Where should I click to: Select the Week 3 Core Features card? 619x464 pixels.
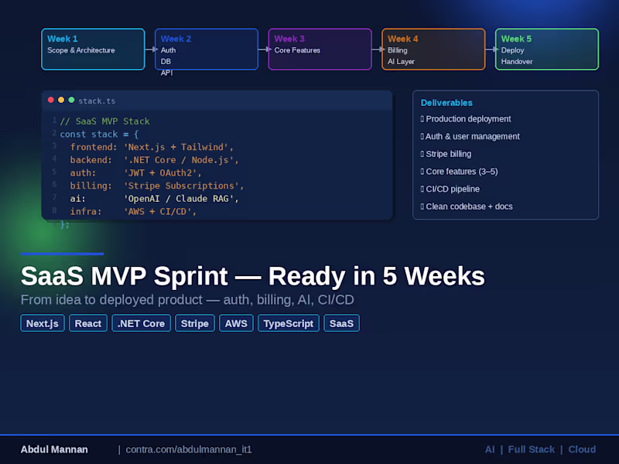tap(320, 49)
